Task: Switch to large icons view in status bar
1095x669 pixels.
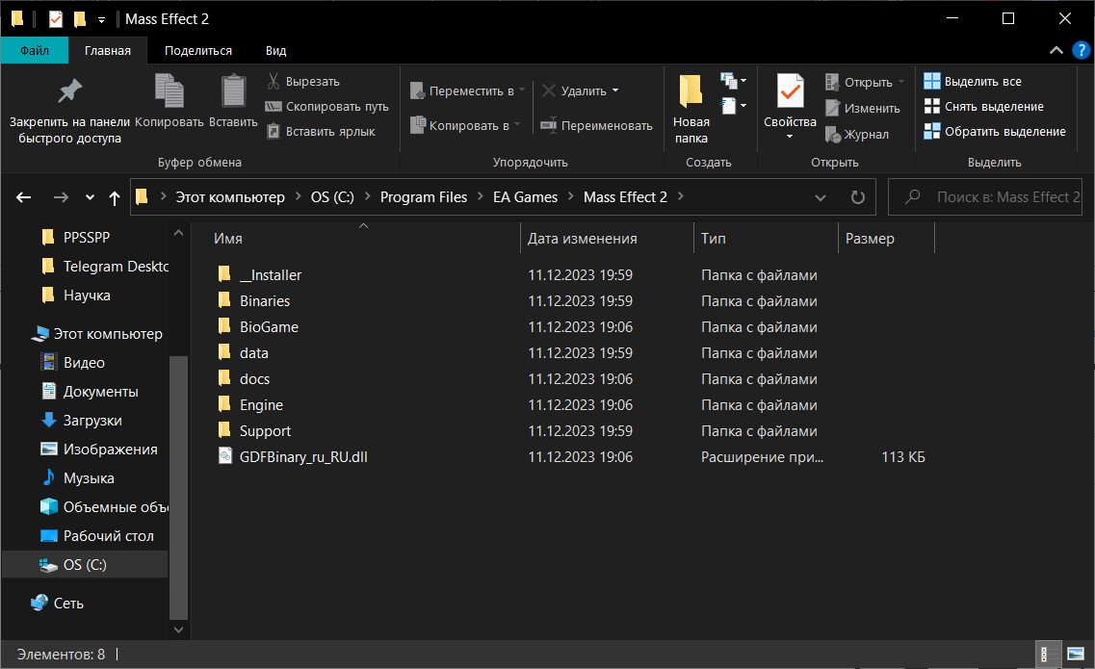Action: 1074,655
